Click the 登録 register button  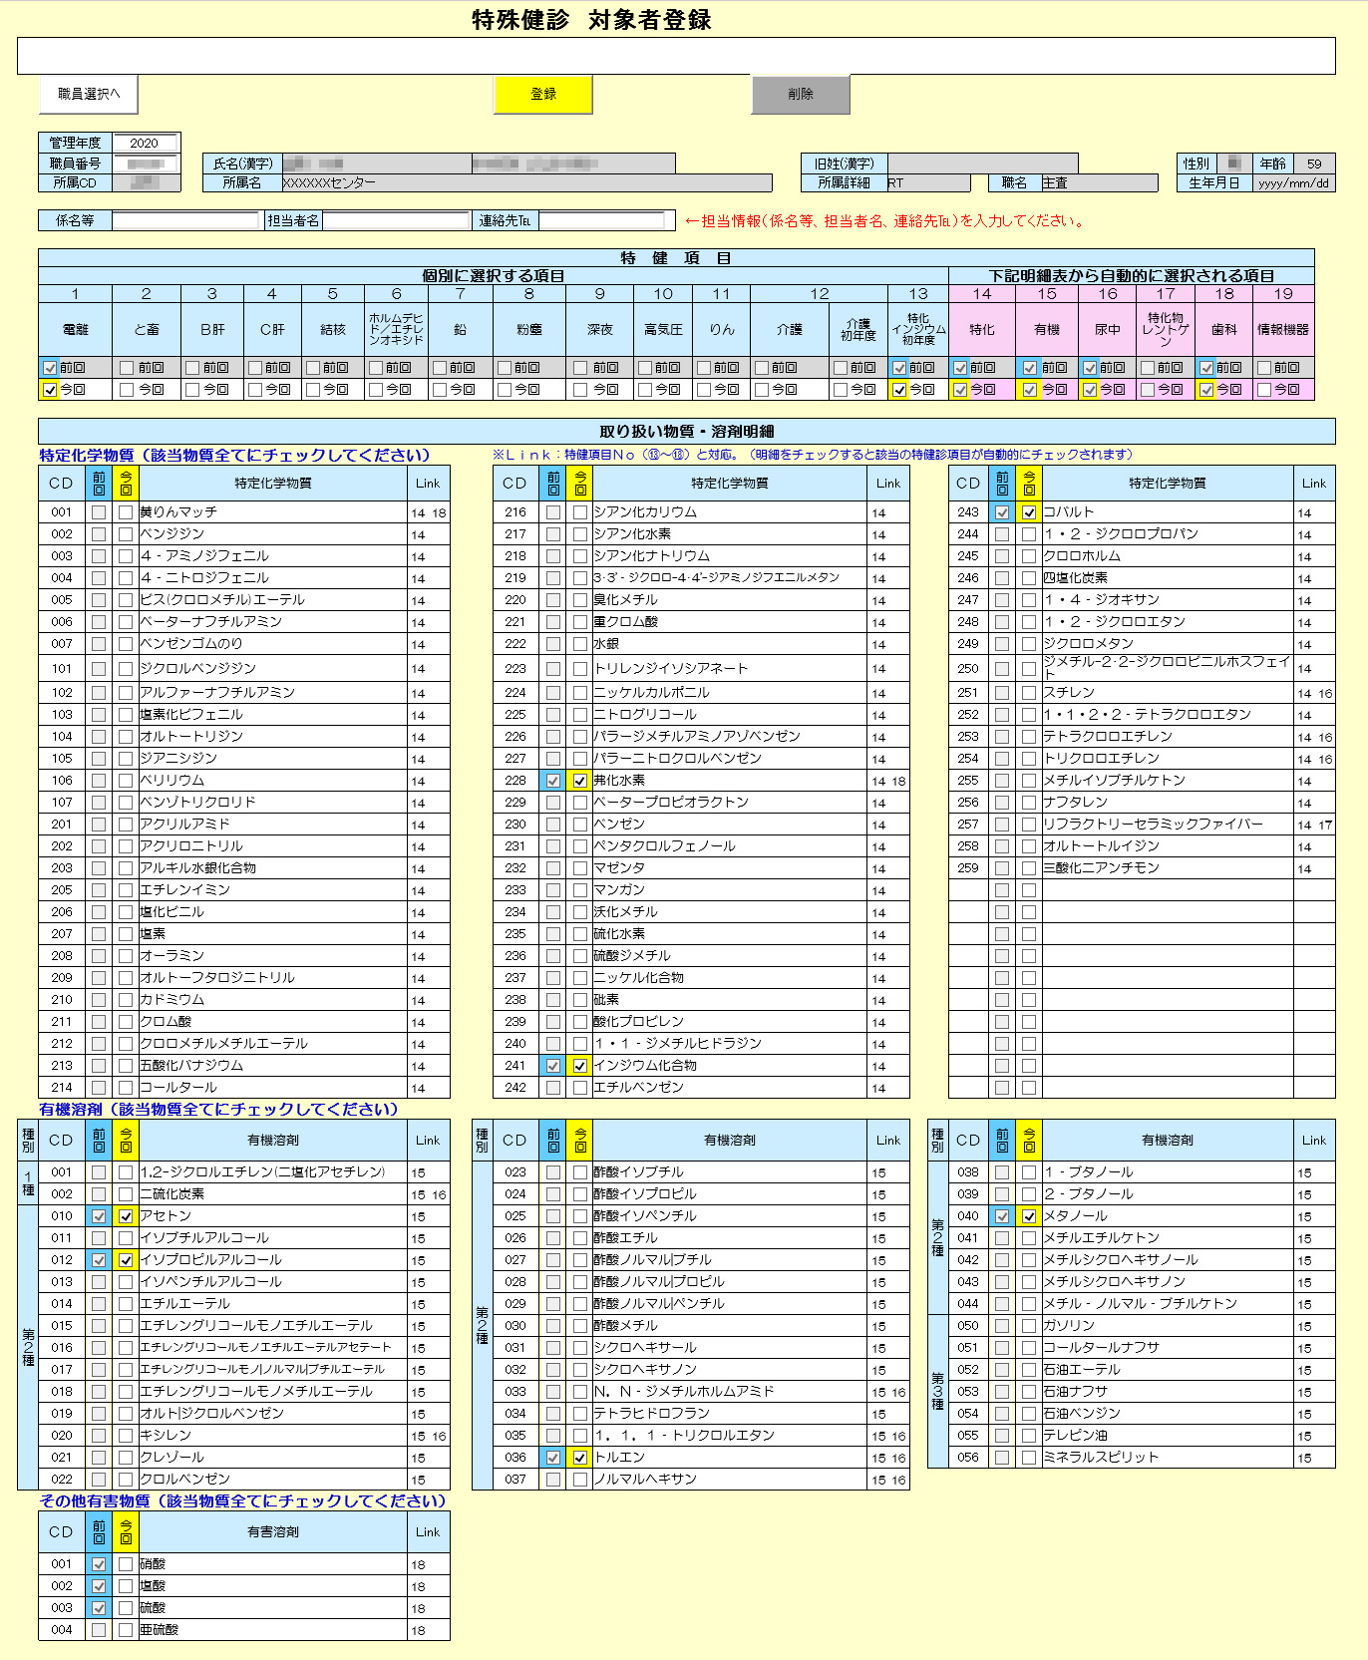pos(543,95)
